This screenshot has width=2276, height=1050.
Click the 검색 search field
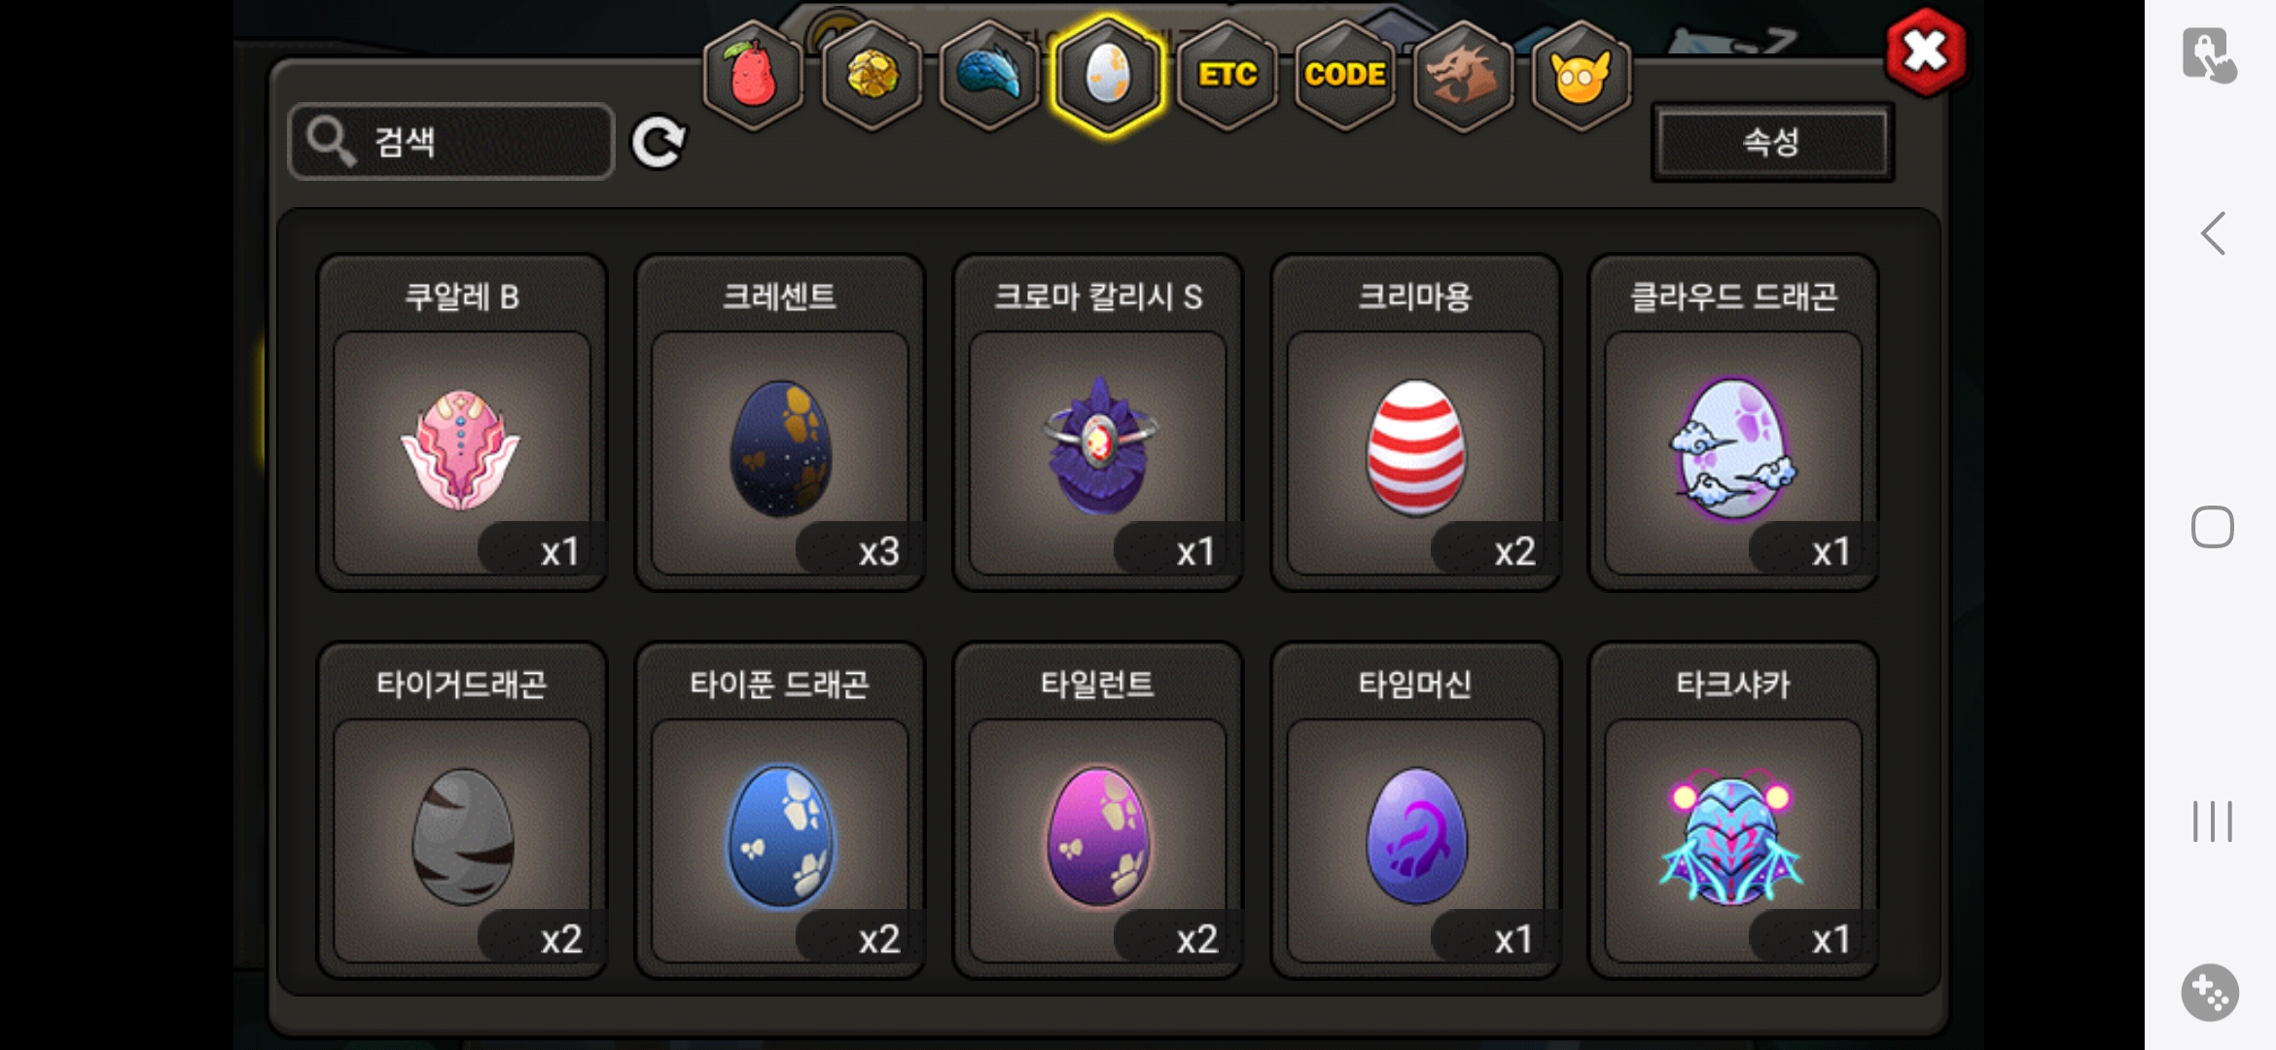(451, 142)
